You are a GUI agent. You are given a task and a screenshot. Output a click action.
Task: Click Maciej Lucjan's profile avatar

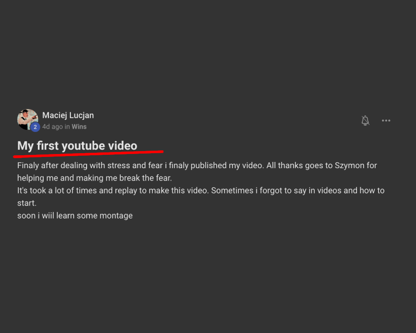(26, 118)
